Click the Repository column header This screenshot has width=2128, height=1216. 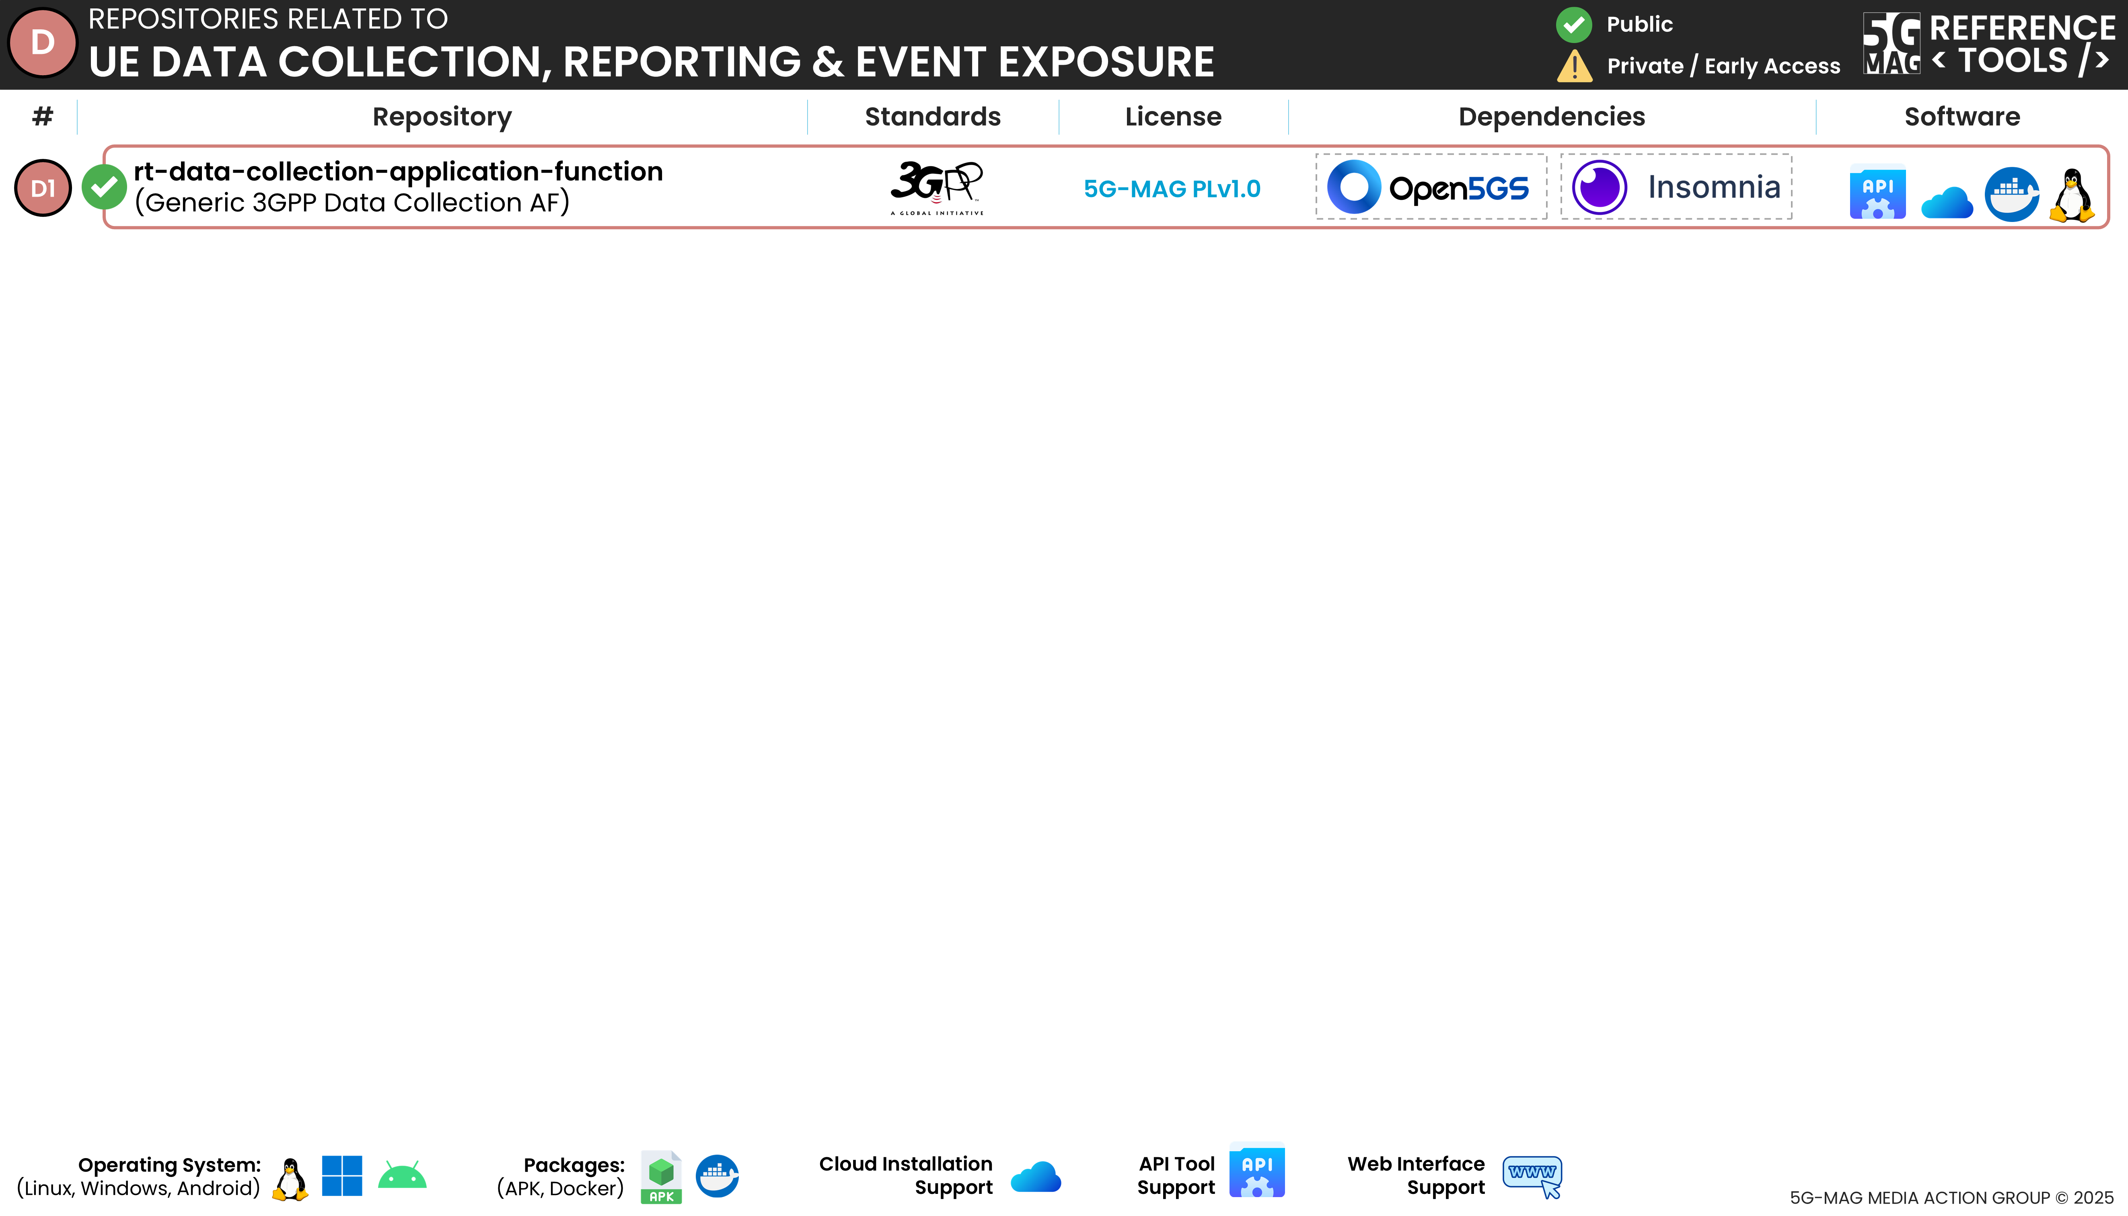tap(442, 117)
